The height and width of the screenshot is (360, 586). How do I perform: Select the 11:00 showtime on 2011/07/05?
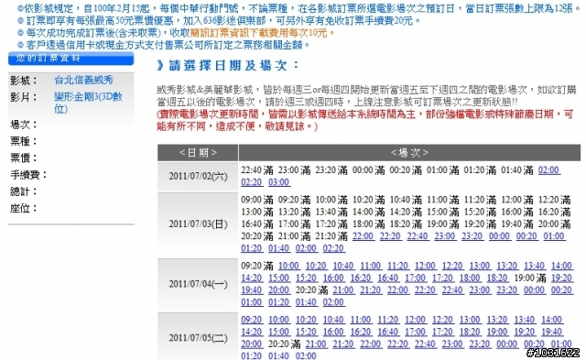point(361,320)
